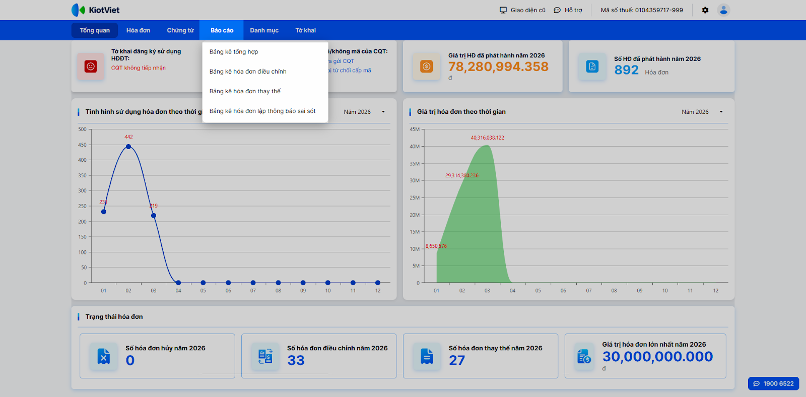The height and width of the screenshot is (397, 806).
Task: Click the blue issued invoices document icon
Action: (592, 66)
